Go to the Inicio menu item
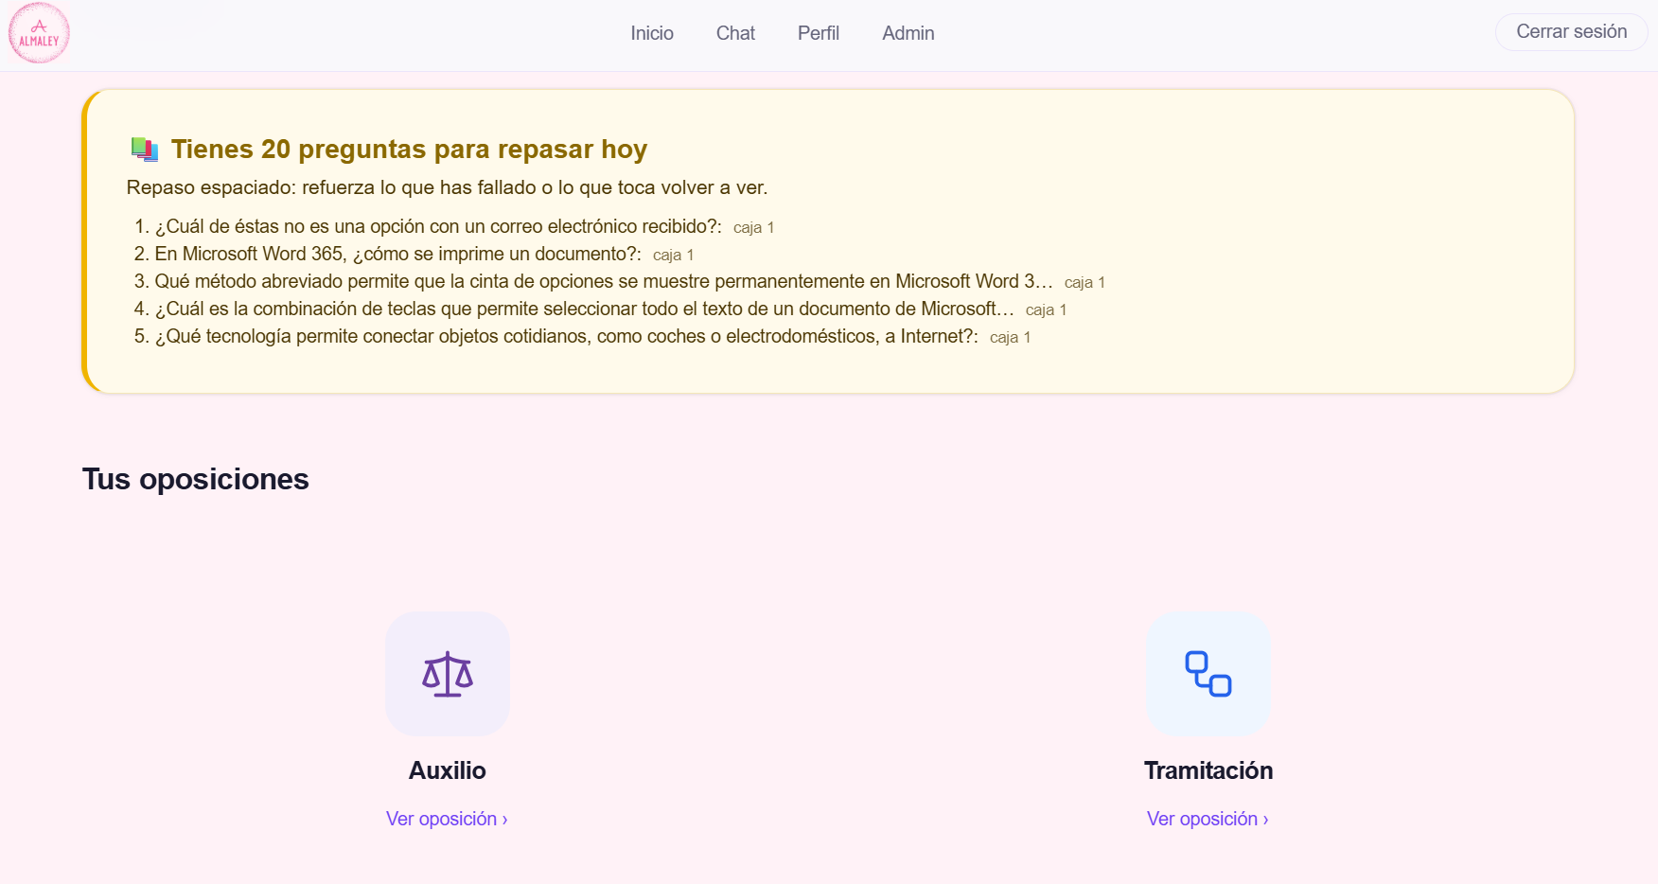 click(652, 33)
